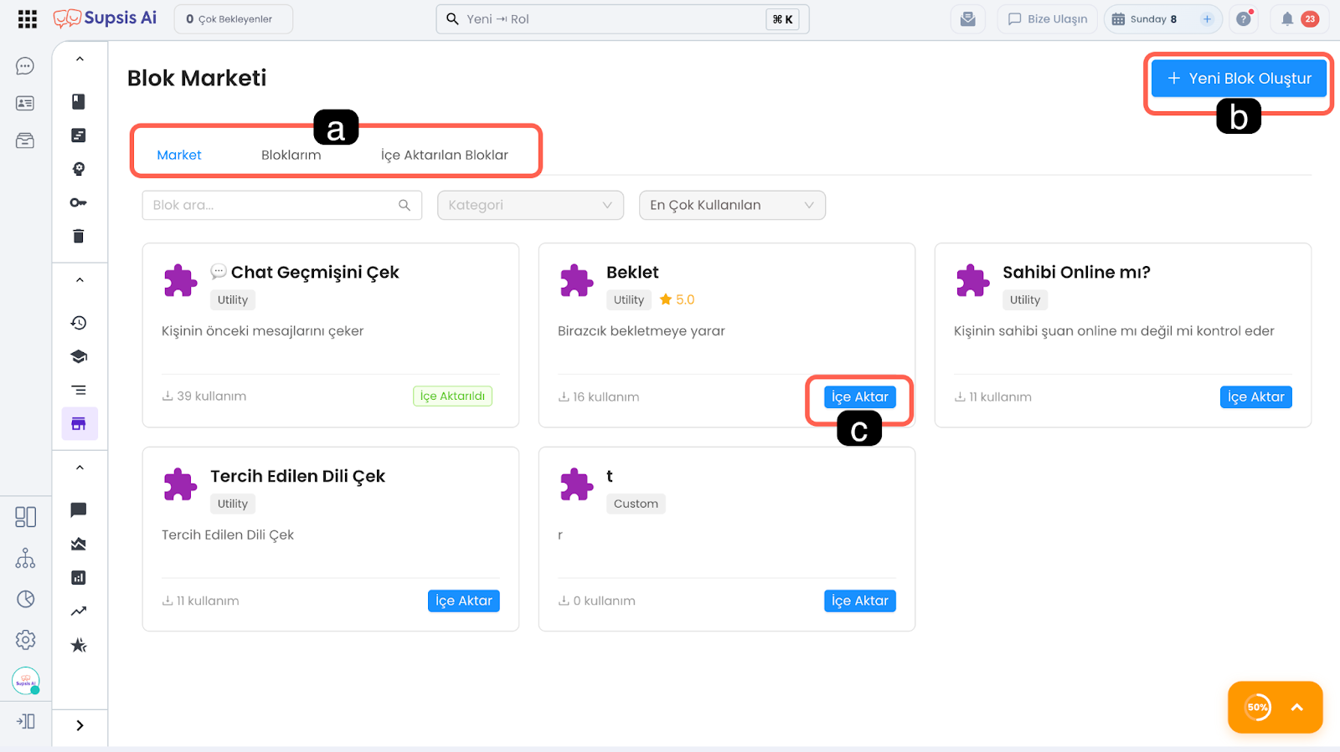Viewport: 1340px width, 752px height.
Task: Open the help question mark icon
Action: coord(1244,19)
